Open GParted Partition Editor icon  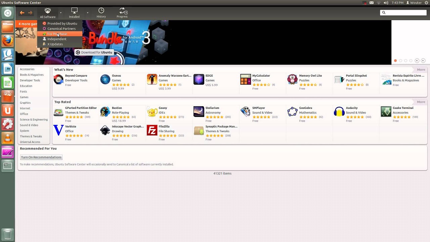58,112
